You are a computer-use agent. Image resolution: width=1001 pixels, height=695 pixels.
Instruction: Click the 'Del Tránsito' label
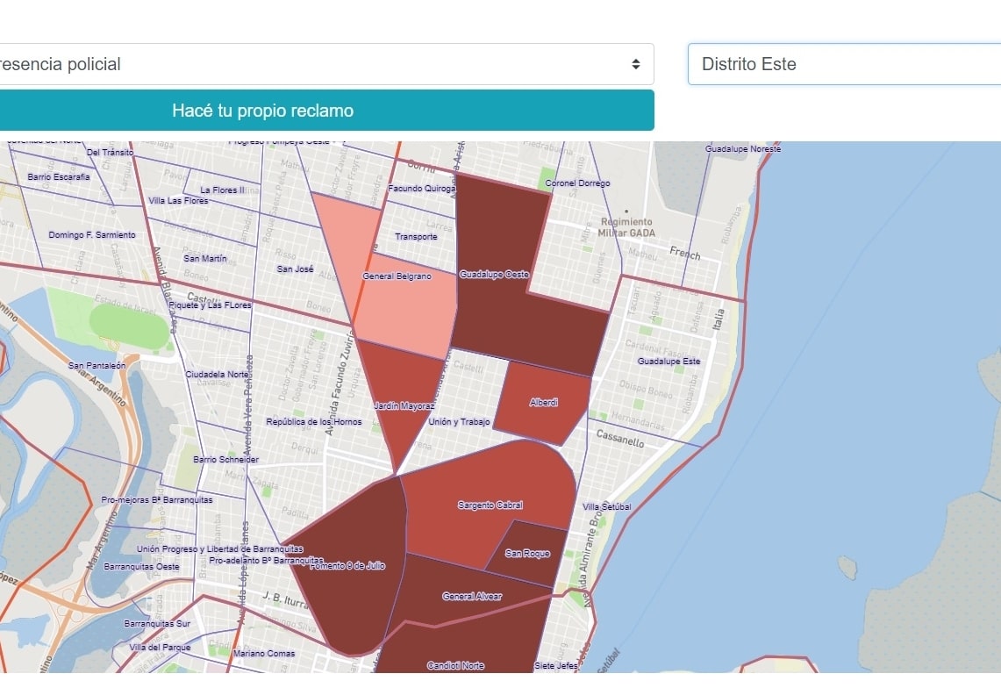point(110,152)
